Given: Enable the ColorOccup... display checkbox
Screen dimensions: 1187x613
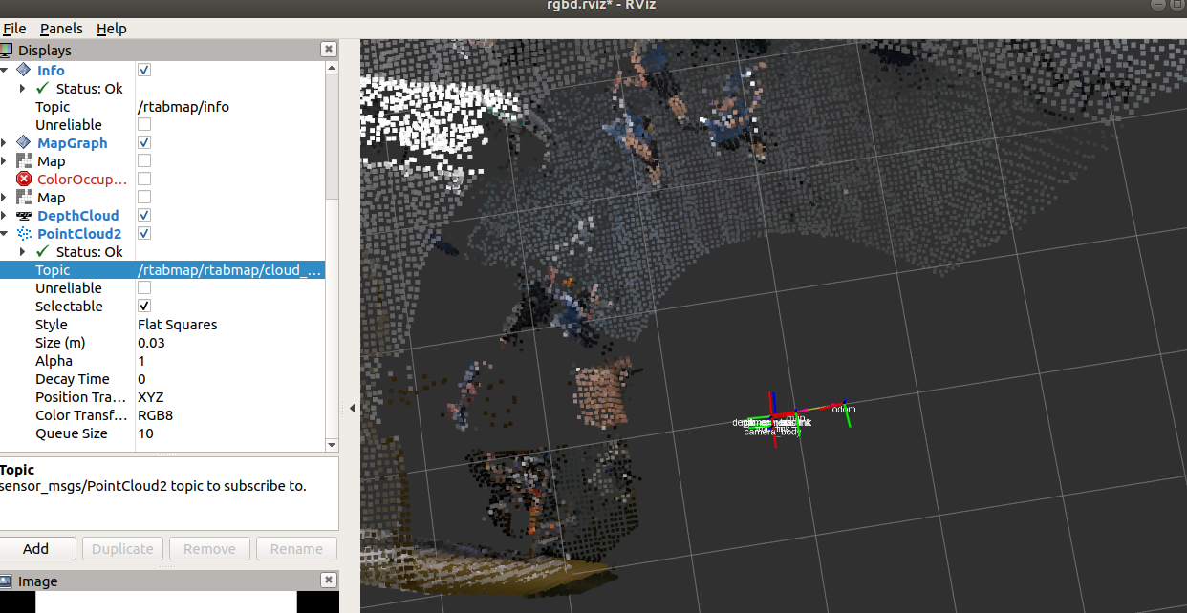Looking at the screenshot, I should (x=144, y=180).
